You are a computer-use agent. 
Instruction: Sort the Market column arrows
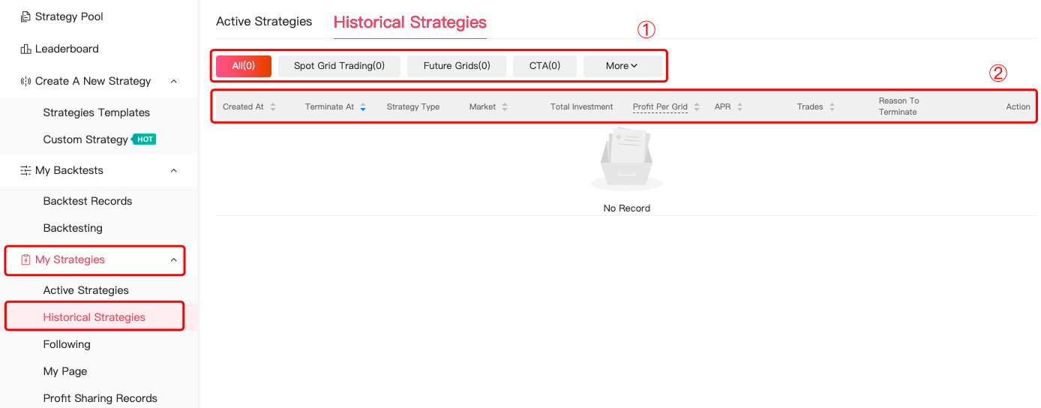[505, 107]
